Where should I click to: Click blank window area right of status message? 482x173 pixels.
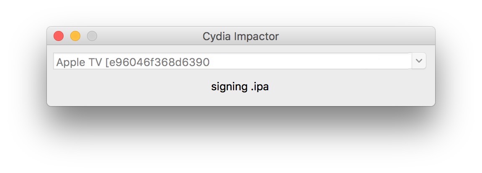[356, 87]
